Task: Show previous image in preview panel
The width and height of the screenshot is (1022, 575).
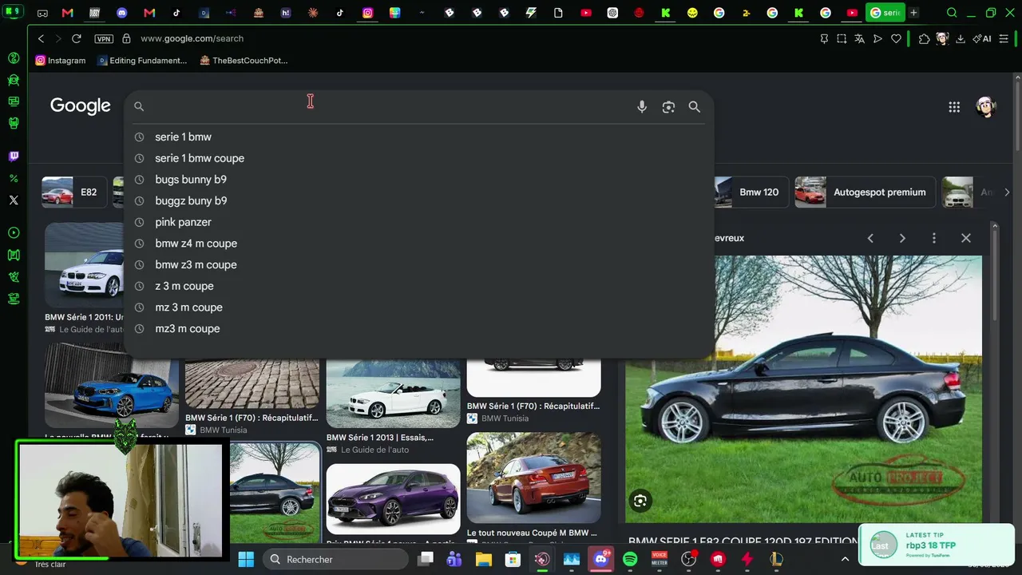Action: tap(870, 238)
